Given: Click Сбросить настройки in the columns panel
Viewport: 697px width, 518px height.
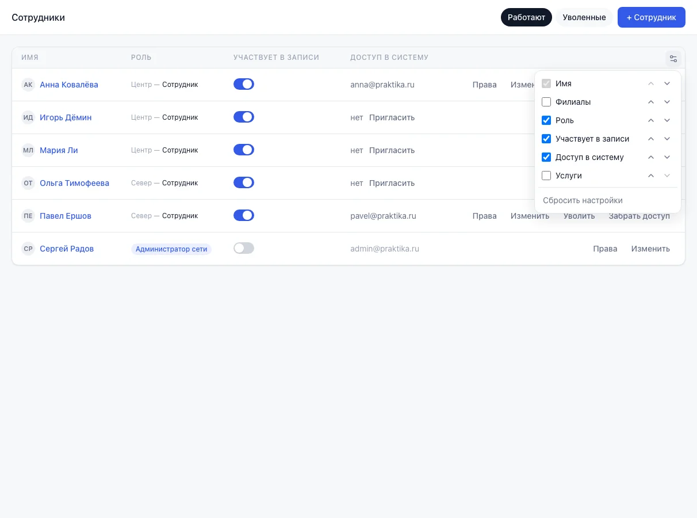Looking at the screenshot, I should 583,200.
